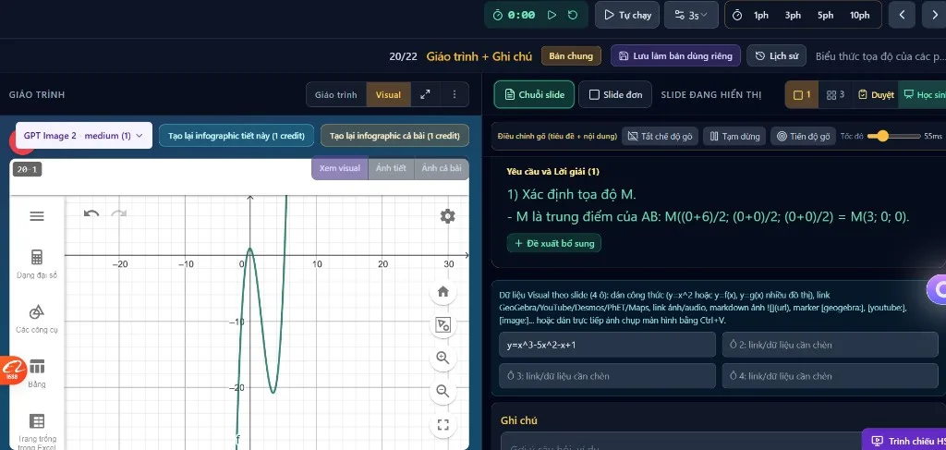Open the GPT Image 2 medium dropdown
This screenshot has width=946, height=450.
tap(83, 136)
